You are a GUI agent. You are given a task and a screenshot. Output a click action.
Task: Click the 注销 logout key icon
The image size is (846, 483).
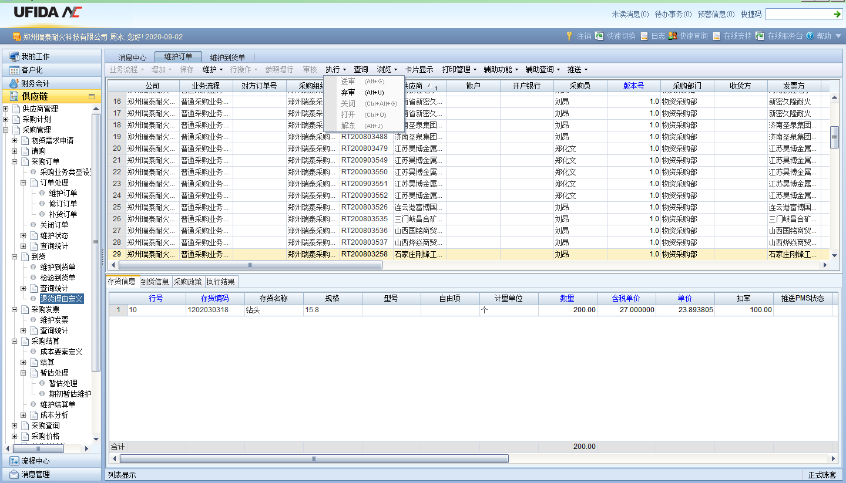click(569, 36)
